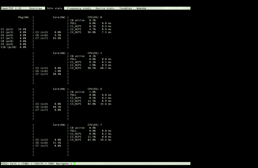Click the C7 (cc7) 93.6% core row
258x168 pixels.
48,38
